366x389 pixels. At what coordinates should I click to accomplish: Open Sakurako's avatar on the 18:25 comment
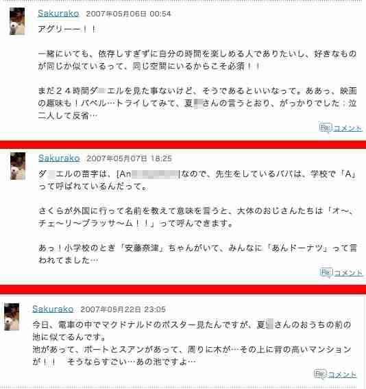pyautogui.click(x=18, y=166)
